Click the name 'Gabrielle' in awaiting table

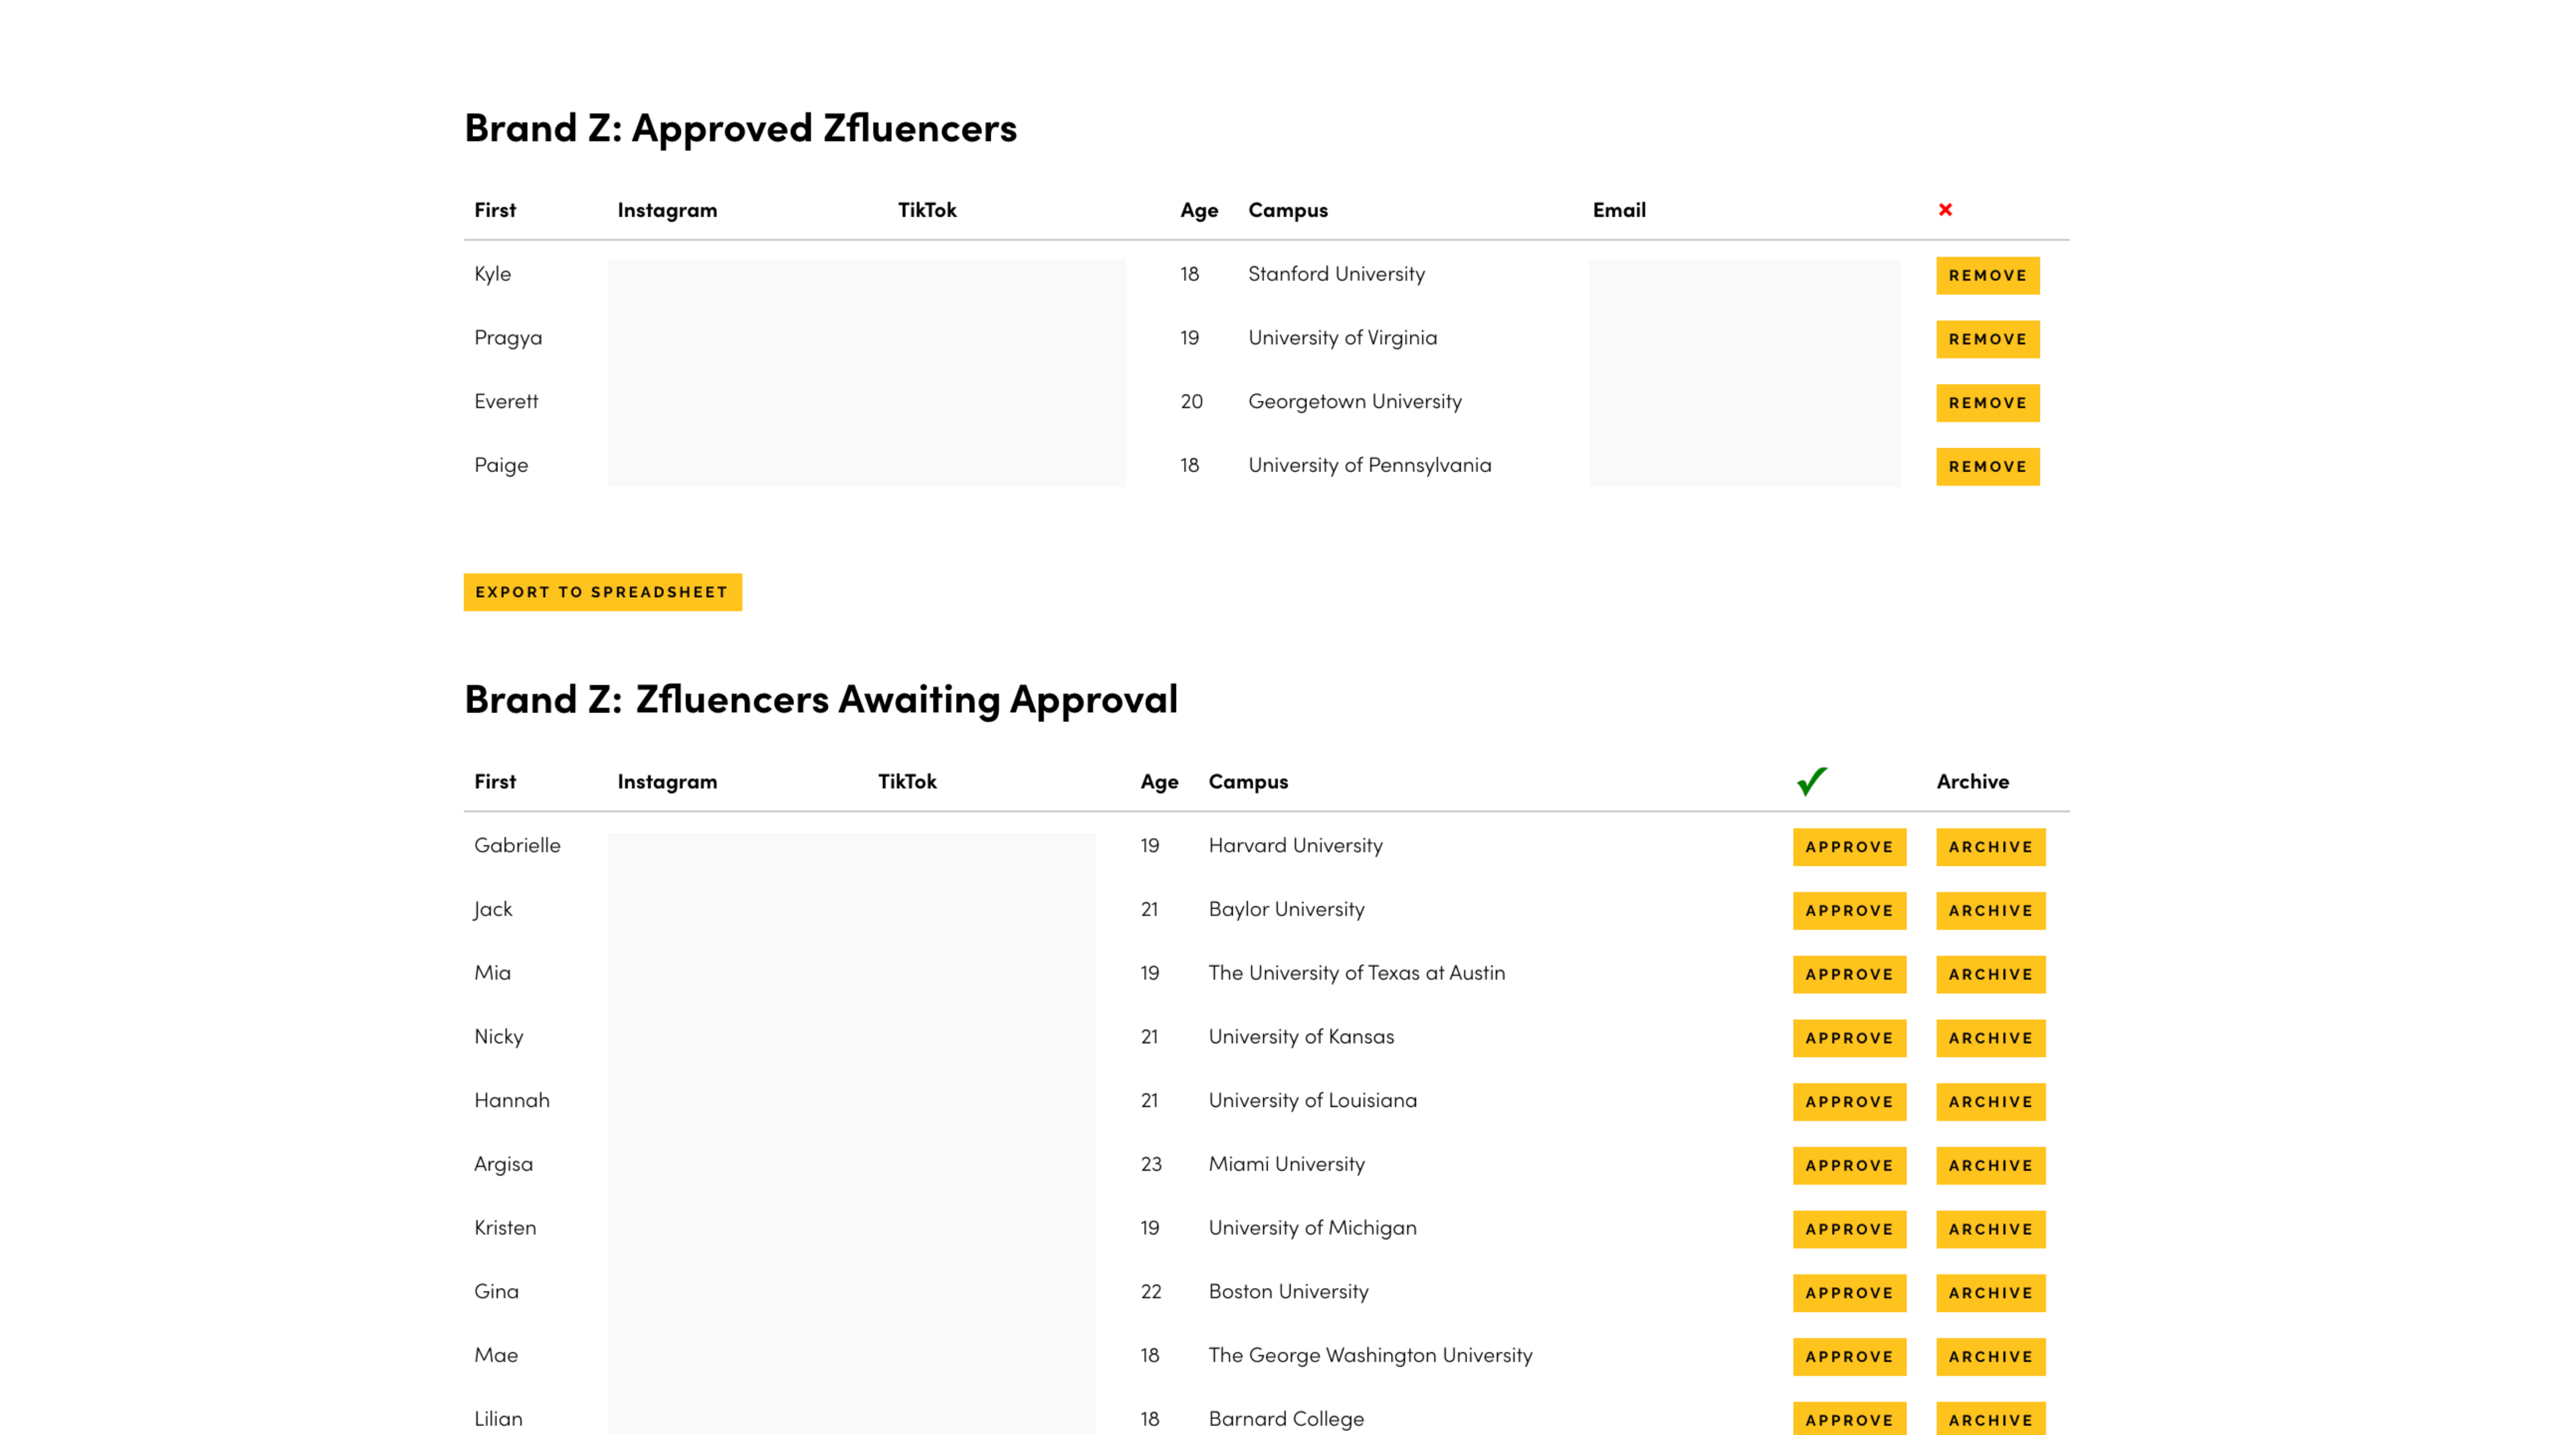pyautogui.click(x=517, y=846)
